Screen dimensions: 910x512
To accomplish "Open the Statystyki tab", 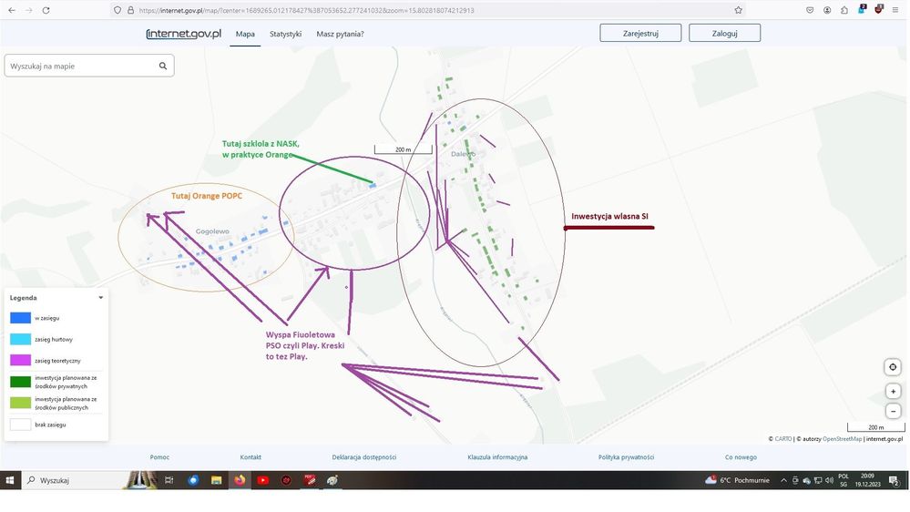I will click(285, 34).
